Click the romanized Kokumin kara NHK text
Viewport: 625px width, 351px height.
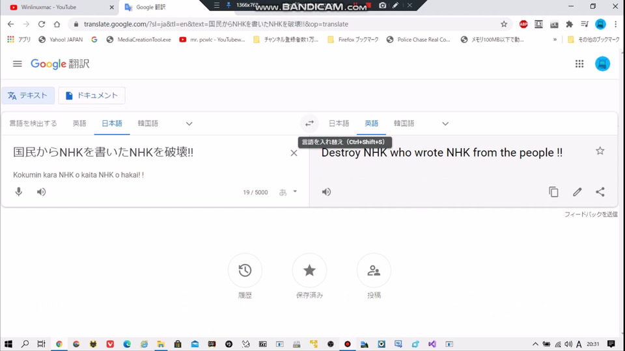(x=79, y=175)
